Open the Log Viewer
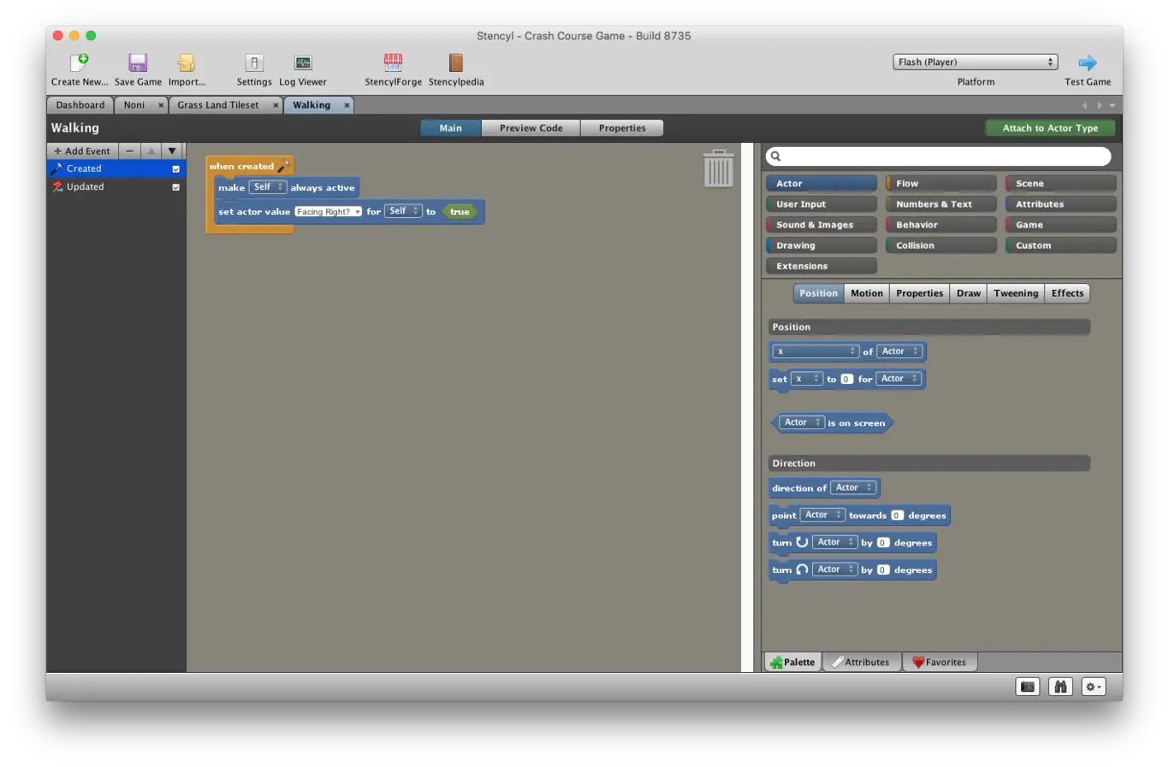Image resolution: width=1169 pixels, height=767 pixels. pyautogui.click(x=303, y=62)
